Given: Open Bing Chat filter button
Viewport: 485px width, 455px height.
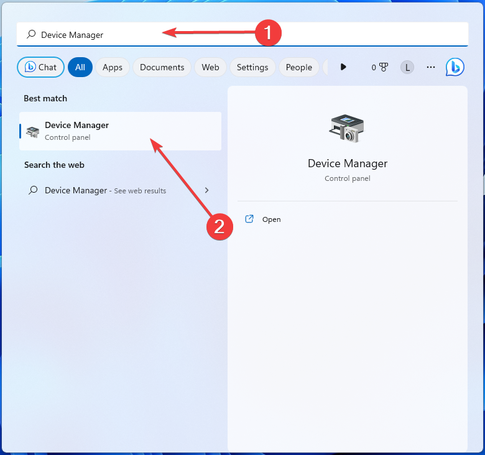Looking at the screenshot, I should tap(40, 67).
